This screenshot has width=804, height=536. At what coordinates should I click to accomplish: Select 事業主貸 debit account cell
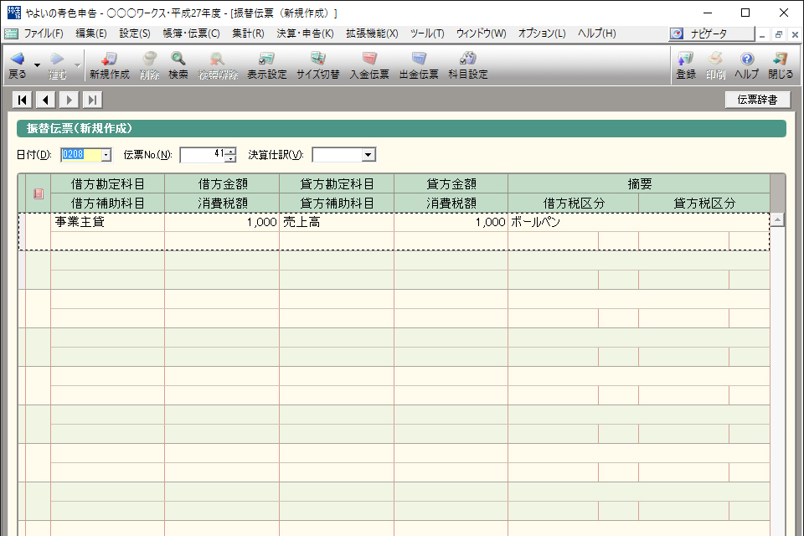(x=107, y=222)
